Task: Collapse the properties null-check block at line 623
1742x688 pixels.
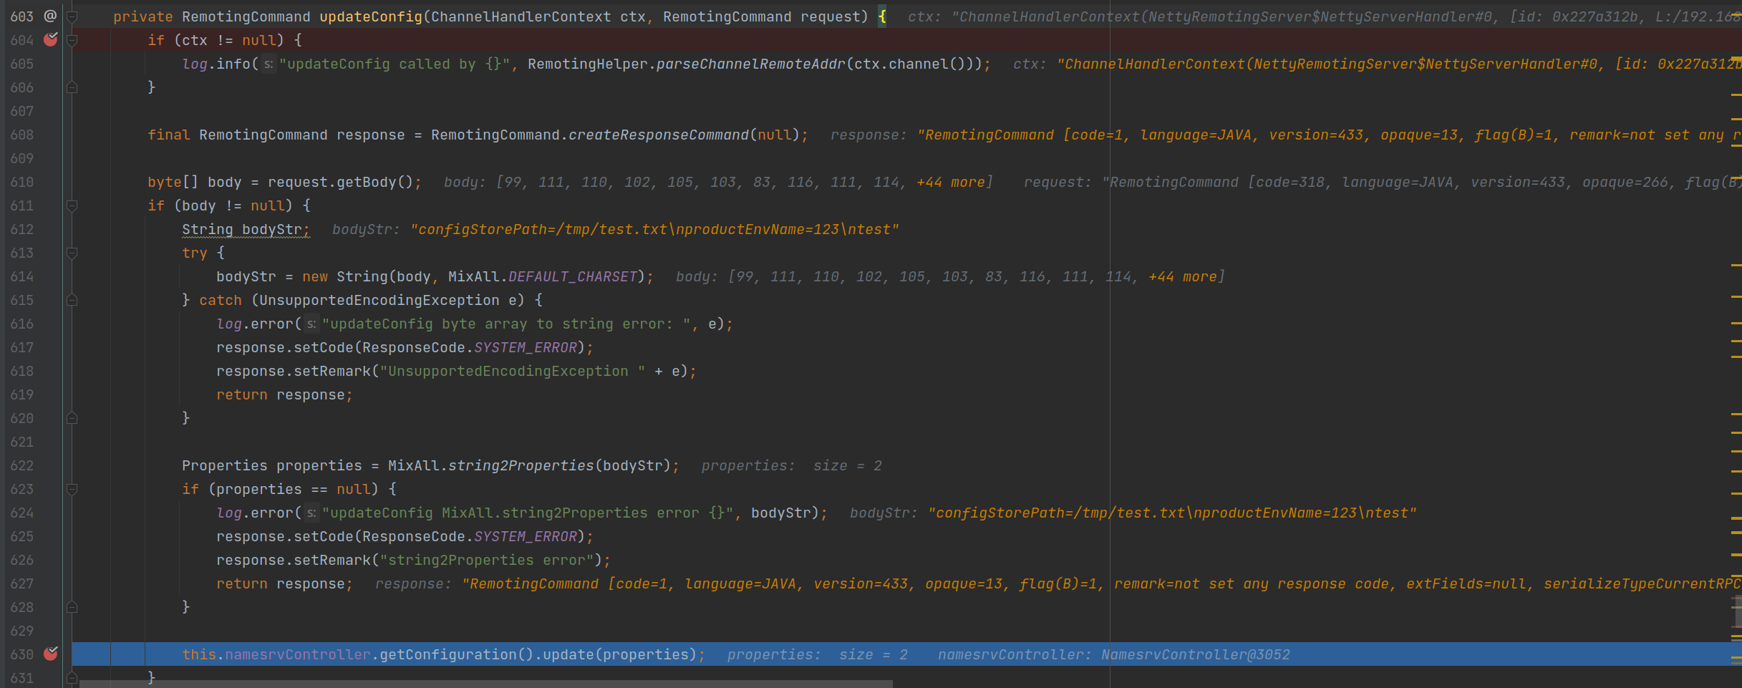Action: click(70, 489)
